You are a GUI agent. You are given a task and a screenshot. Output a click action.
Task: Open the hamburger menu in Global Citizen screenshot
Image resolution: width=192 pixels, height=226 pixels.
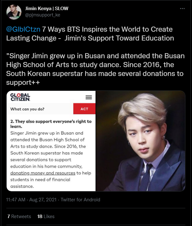(x=89, y=97)
